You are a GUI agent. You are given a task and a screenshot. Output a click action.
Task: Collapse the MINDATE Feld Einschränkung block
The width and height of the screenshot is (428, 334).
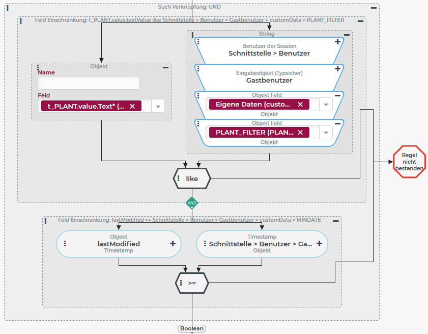(336, 221)
